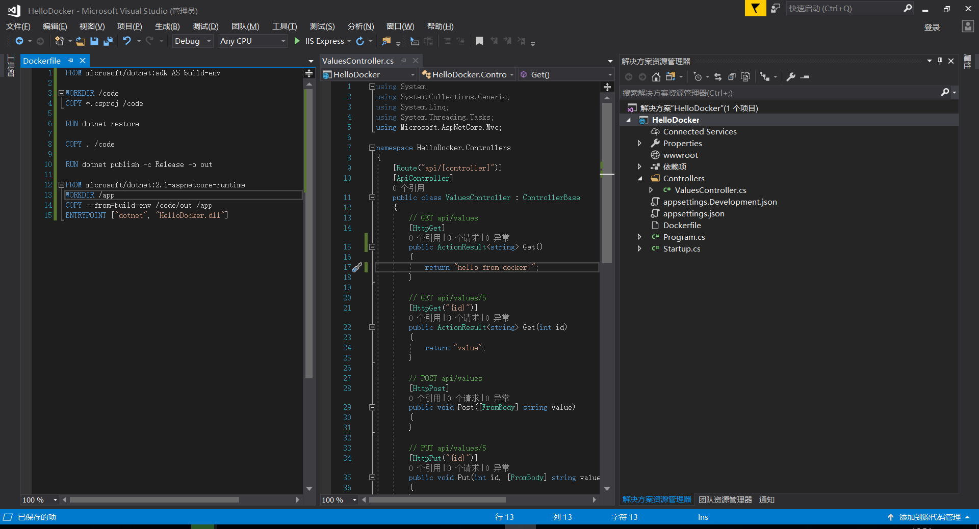
Task: Click the Home icon in Solution Explorer
Action: tap(656, 77)
